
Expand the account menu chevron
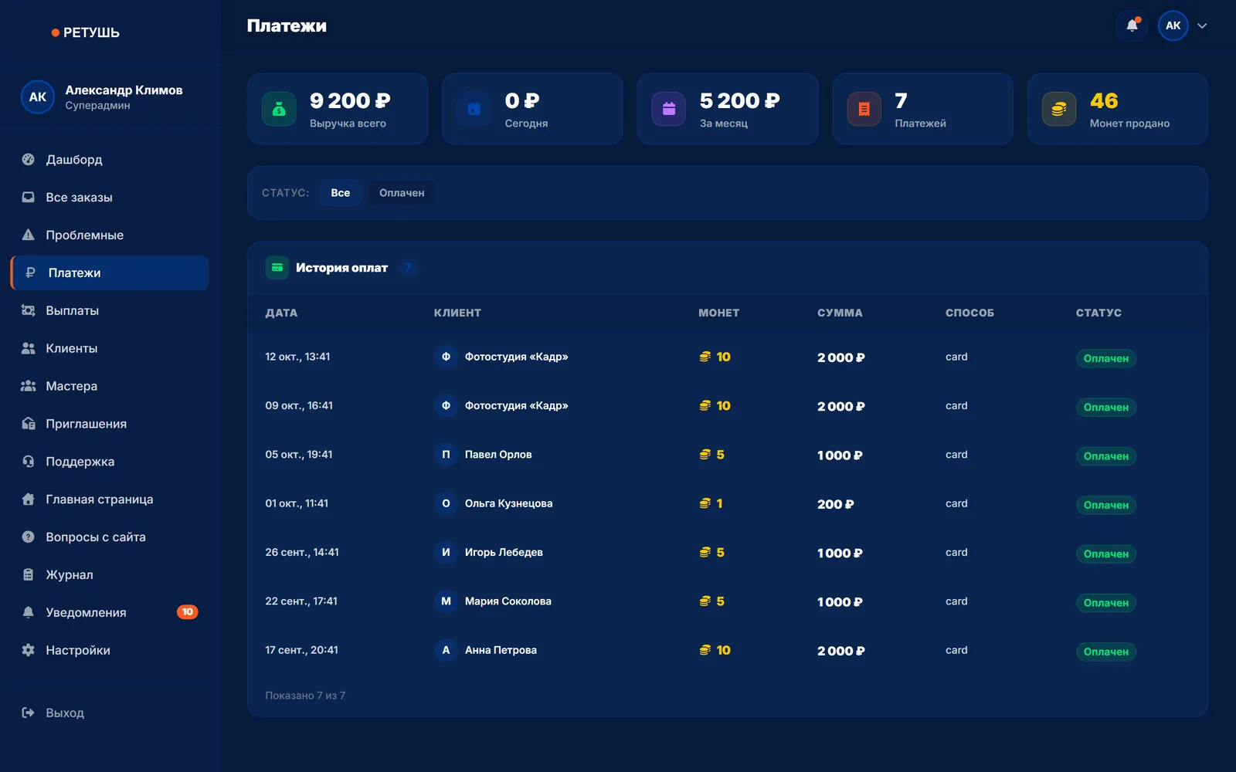(x=1202, y=25)
